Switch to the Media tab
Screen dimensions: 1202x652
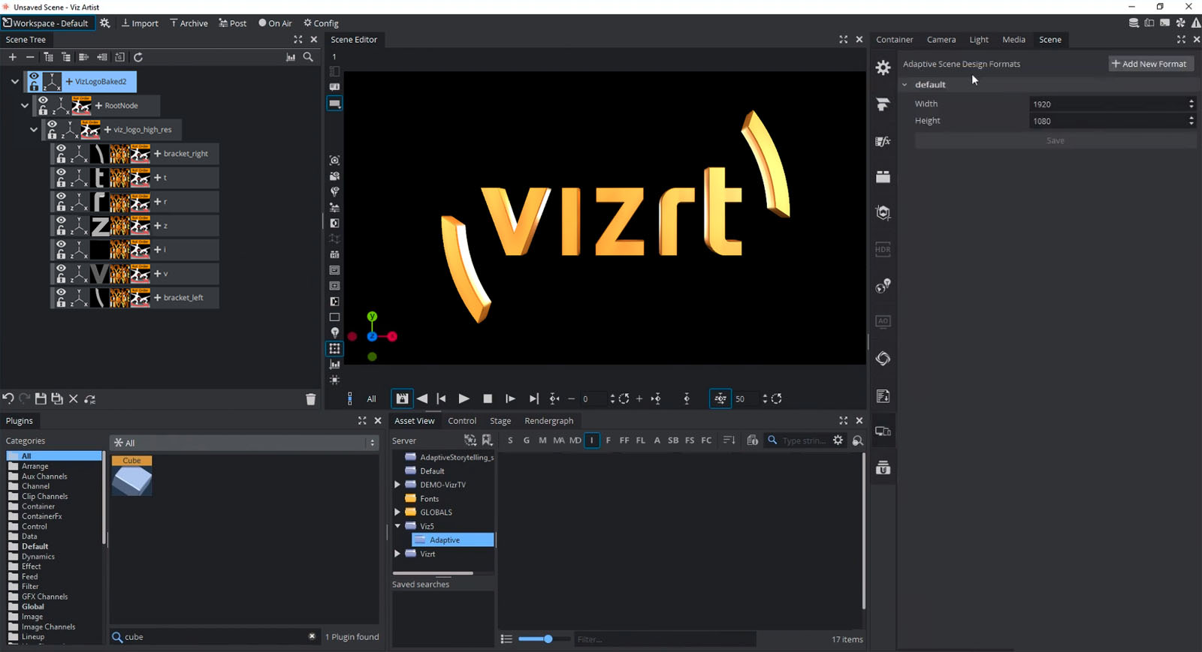(1013, 40)
